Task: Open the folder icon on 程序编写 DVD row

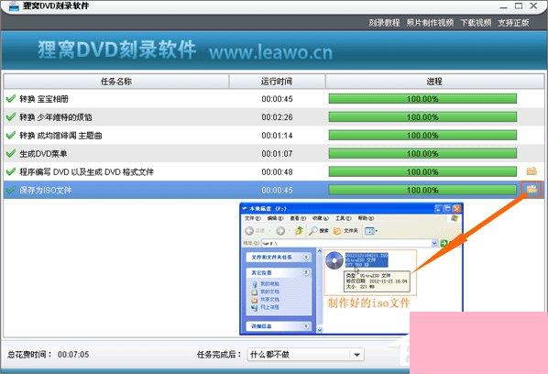Action: pyautogui.click(x=532, y=171)
